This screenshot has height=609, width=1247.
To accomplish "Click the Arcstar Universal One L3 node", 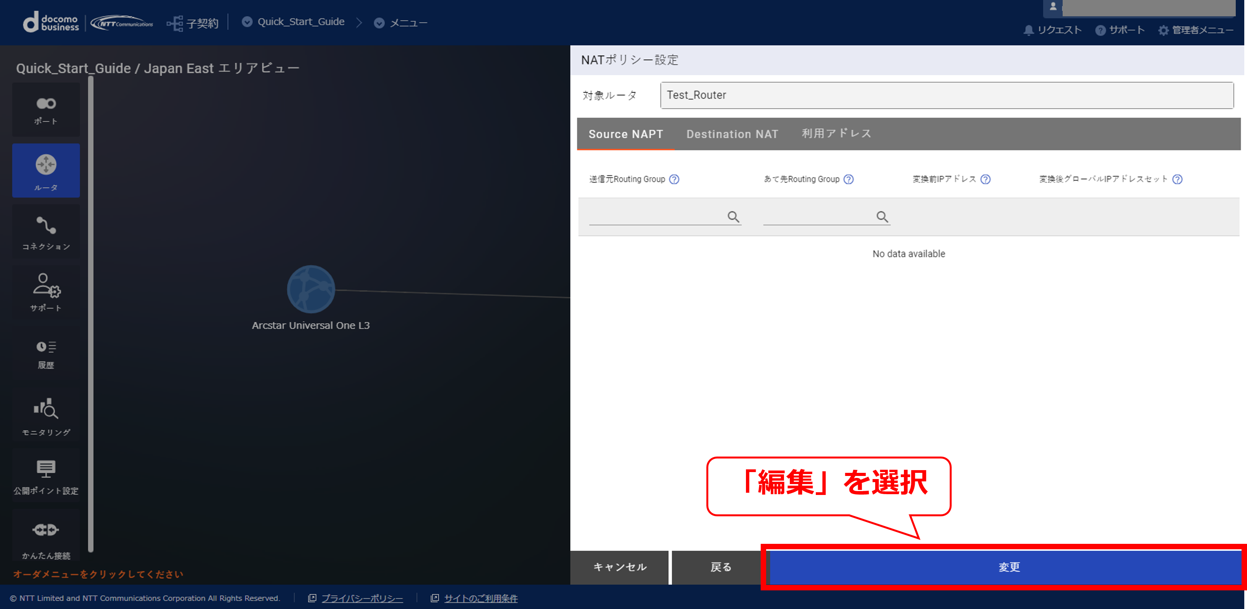I will coord(311,289).
